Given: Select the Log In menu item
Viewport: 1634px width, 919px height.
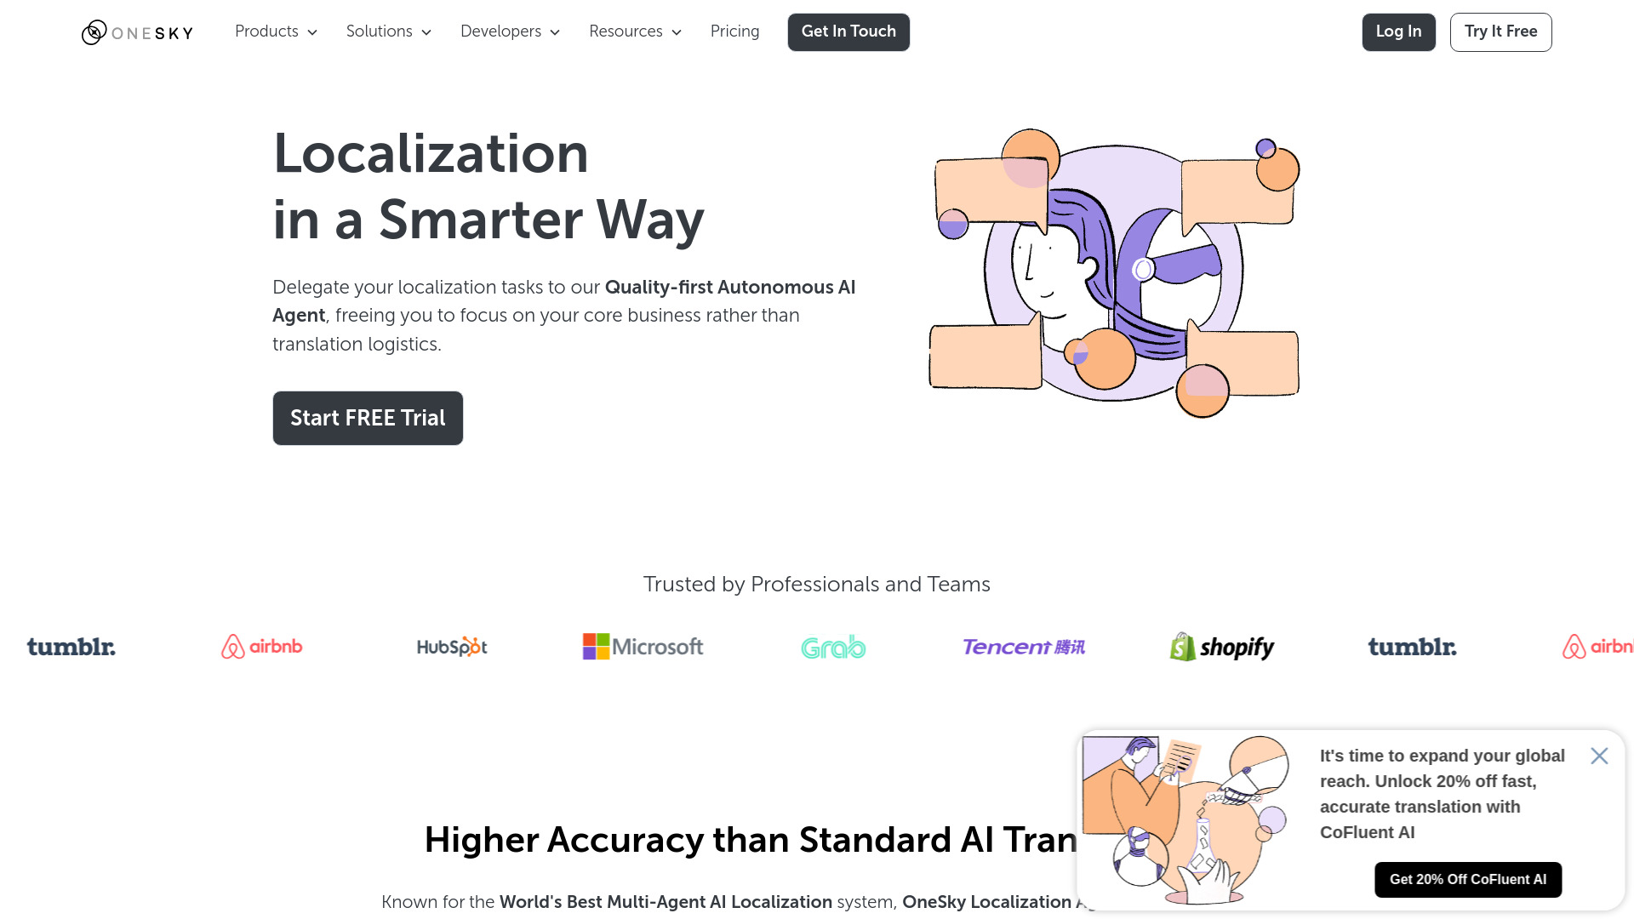Looking at the screenshot, I should tap(1398, 31).
